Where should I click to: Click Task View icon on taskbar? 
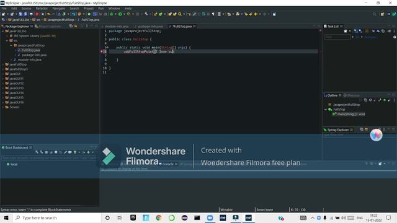point(120,218)
